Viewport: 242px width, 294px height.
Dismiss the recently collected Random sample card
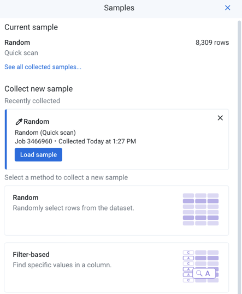[220, 118]
